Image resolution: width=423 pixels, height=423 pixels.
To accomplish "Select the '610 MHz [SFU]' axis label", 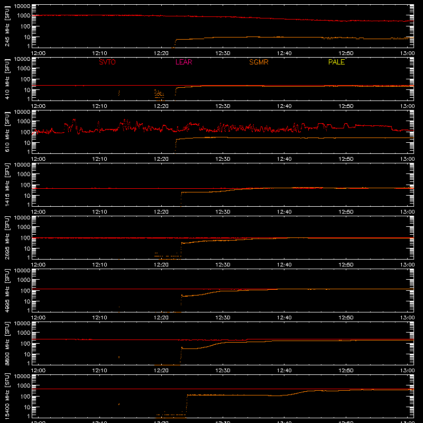I will coord(7,132).
